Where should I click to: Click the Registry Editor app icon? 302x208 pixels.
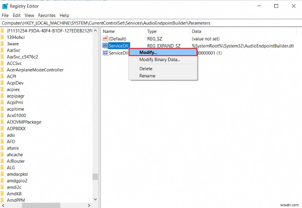[5, 6]
